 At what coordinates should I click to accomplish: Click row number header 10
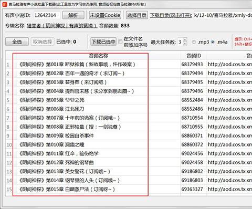coord(9,145)
